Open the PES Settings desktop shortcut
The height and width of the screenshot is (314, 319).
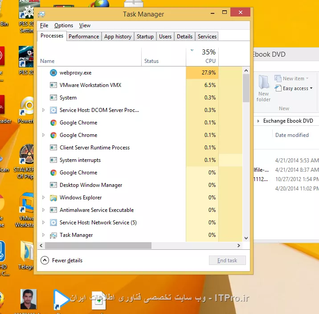(26, 9)
